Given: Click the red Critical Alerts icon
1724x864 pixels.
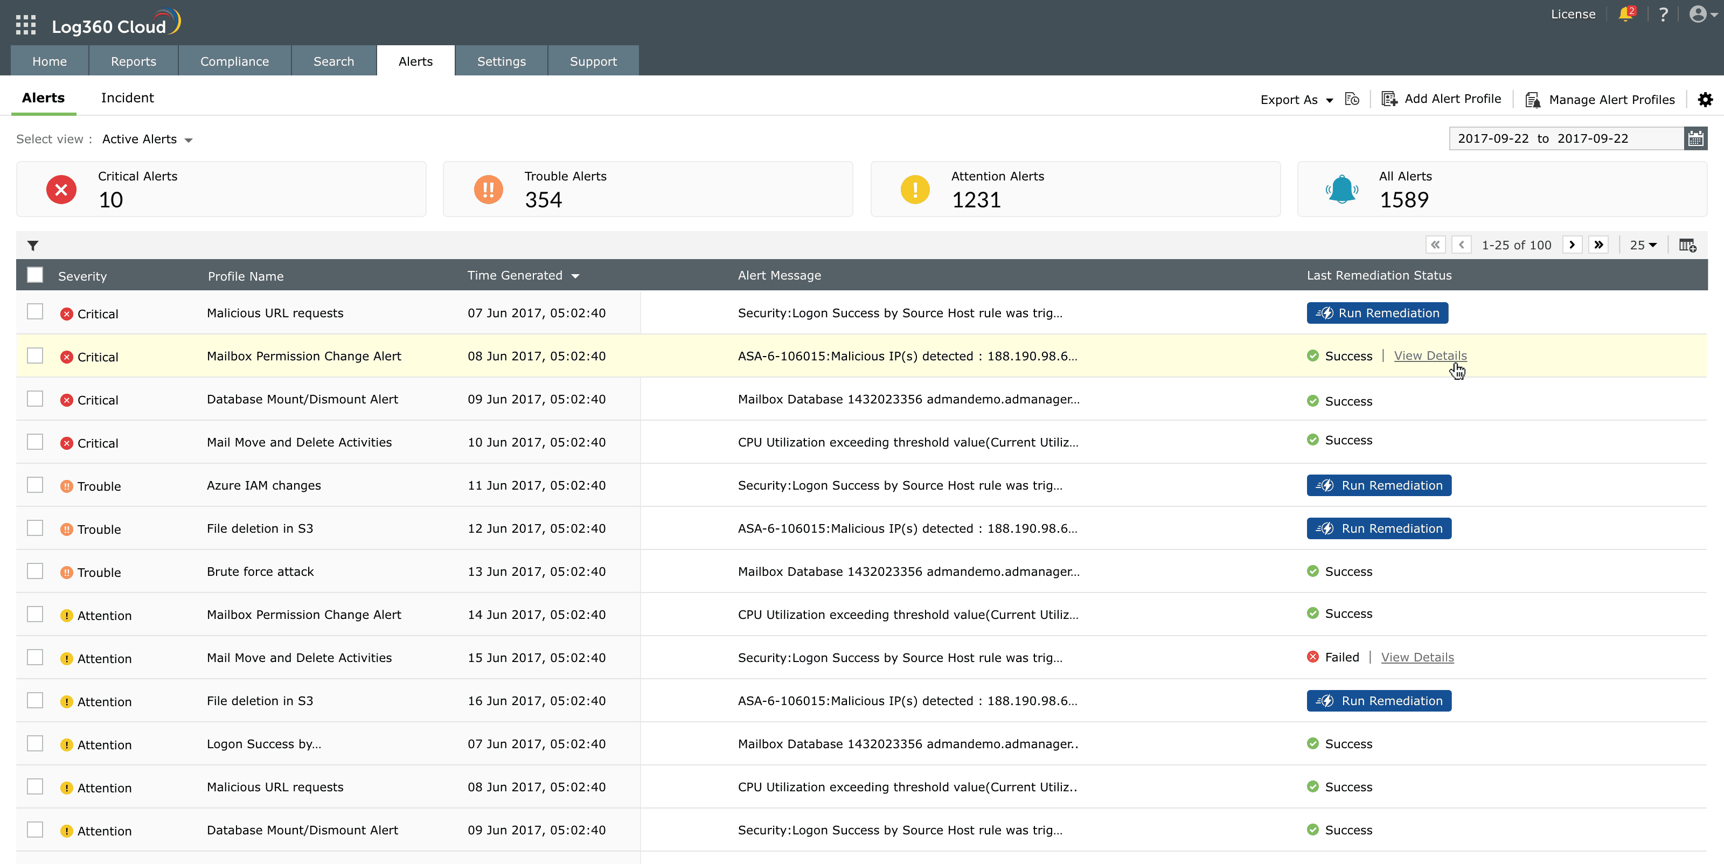Looking at the screenshot, I should (x=61, y=190).
